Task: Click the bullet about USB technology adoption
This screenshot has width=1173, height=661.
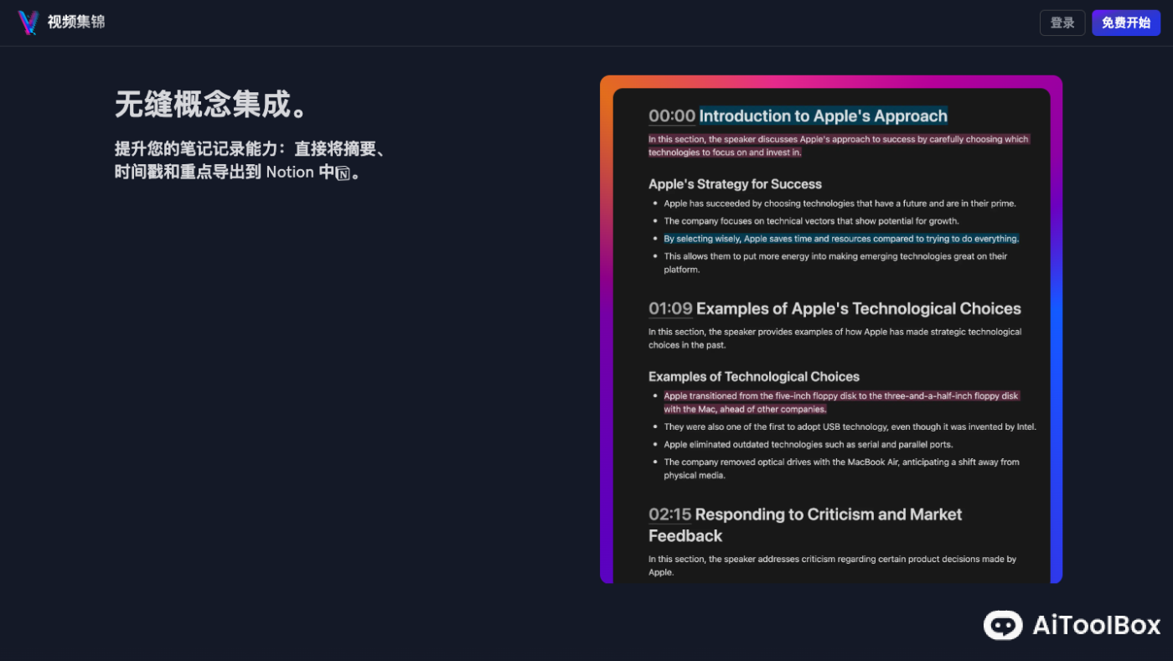Action: click(x=850, y=427)
